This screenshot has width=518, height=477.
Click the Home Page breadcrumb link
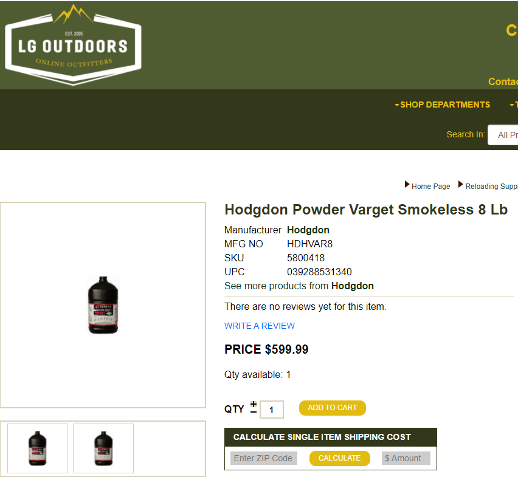[x=430, y=186]
